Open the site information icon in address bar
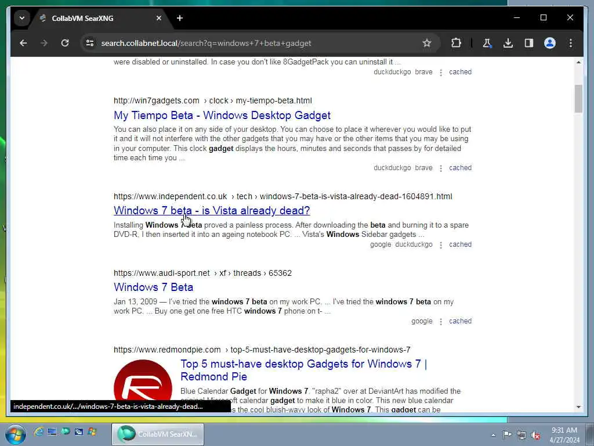 (90, 43)
